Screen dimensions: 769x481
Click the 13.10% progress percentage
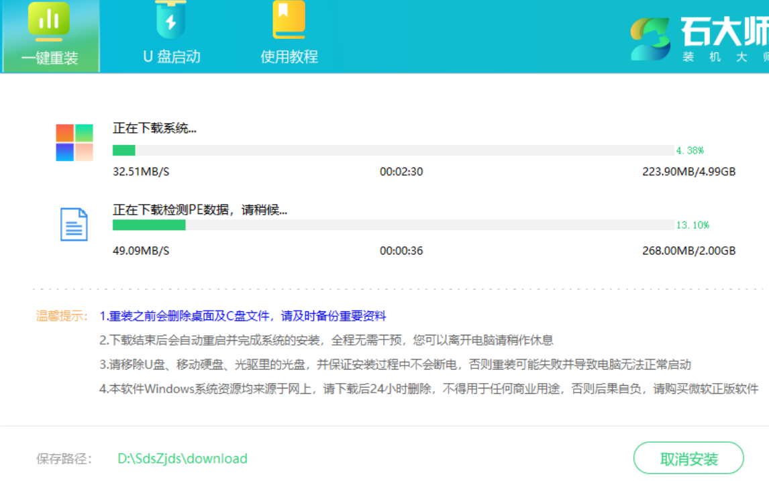point(693,225)
